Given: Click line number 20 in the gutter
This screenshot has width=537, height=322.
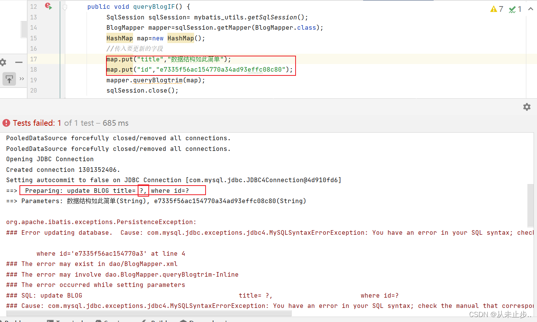Looking at the screenshot, I should (34, 90).
